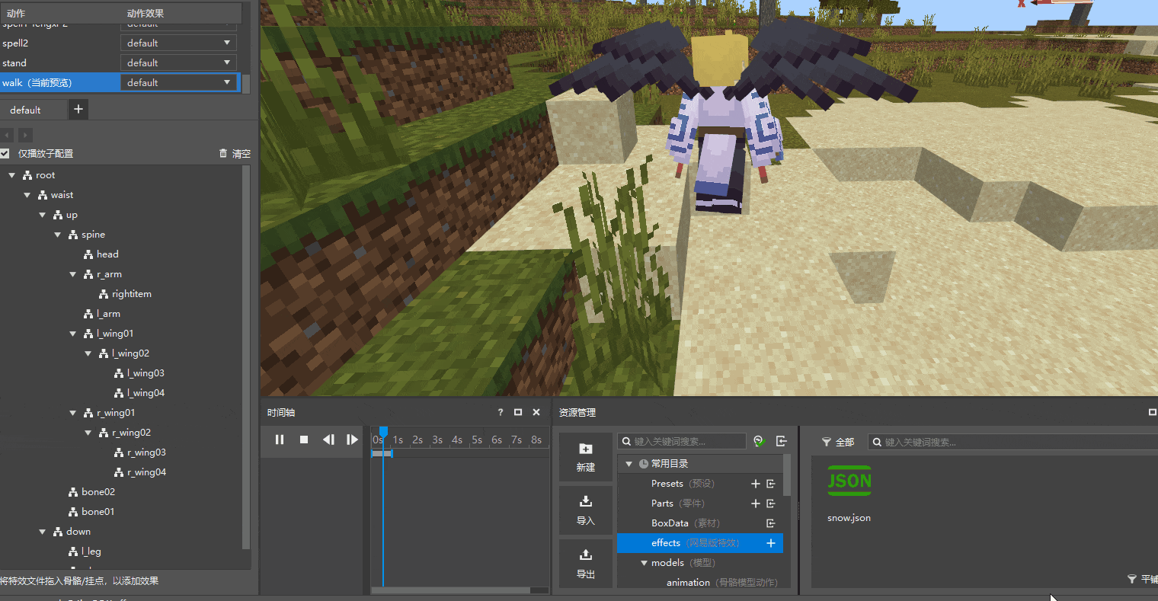Step to the previous frame in timeline
Viewport: 1158px width, 601px height.
click(328, 440)
